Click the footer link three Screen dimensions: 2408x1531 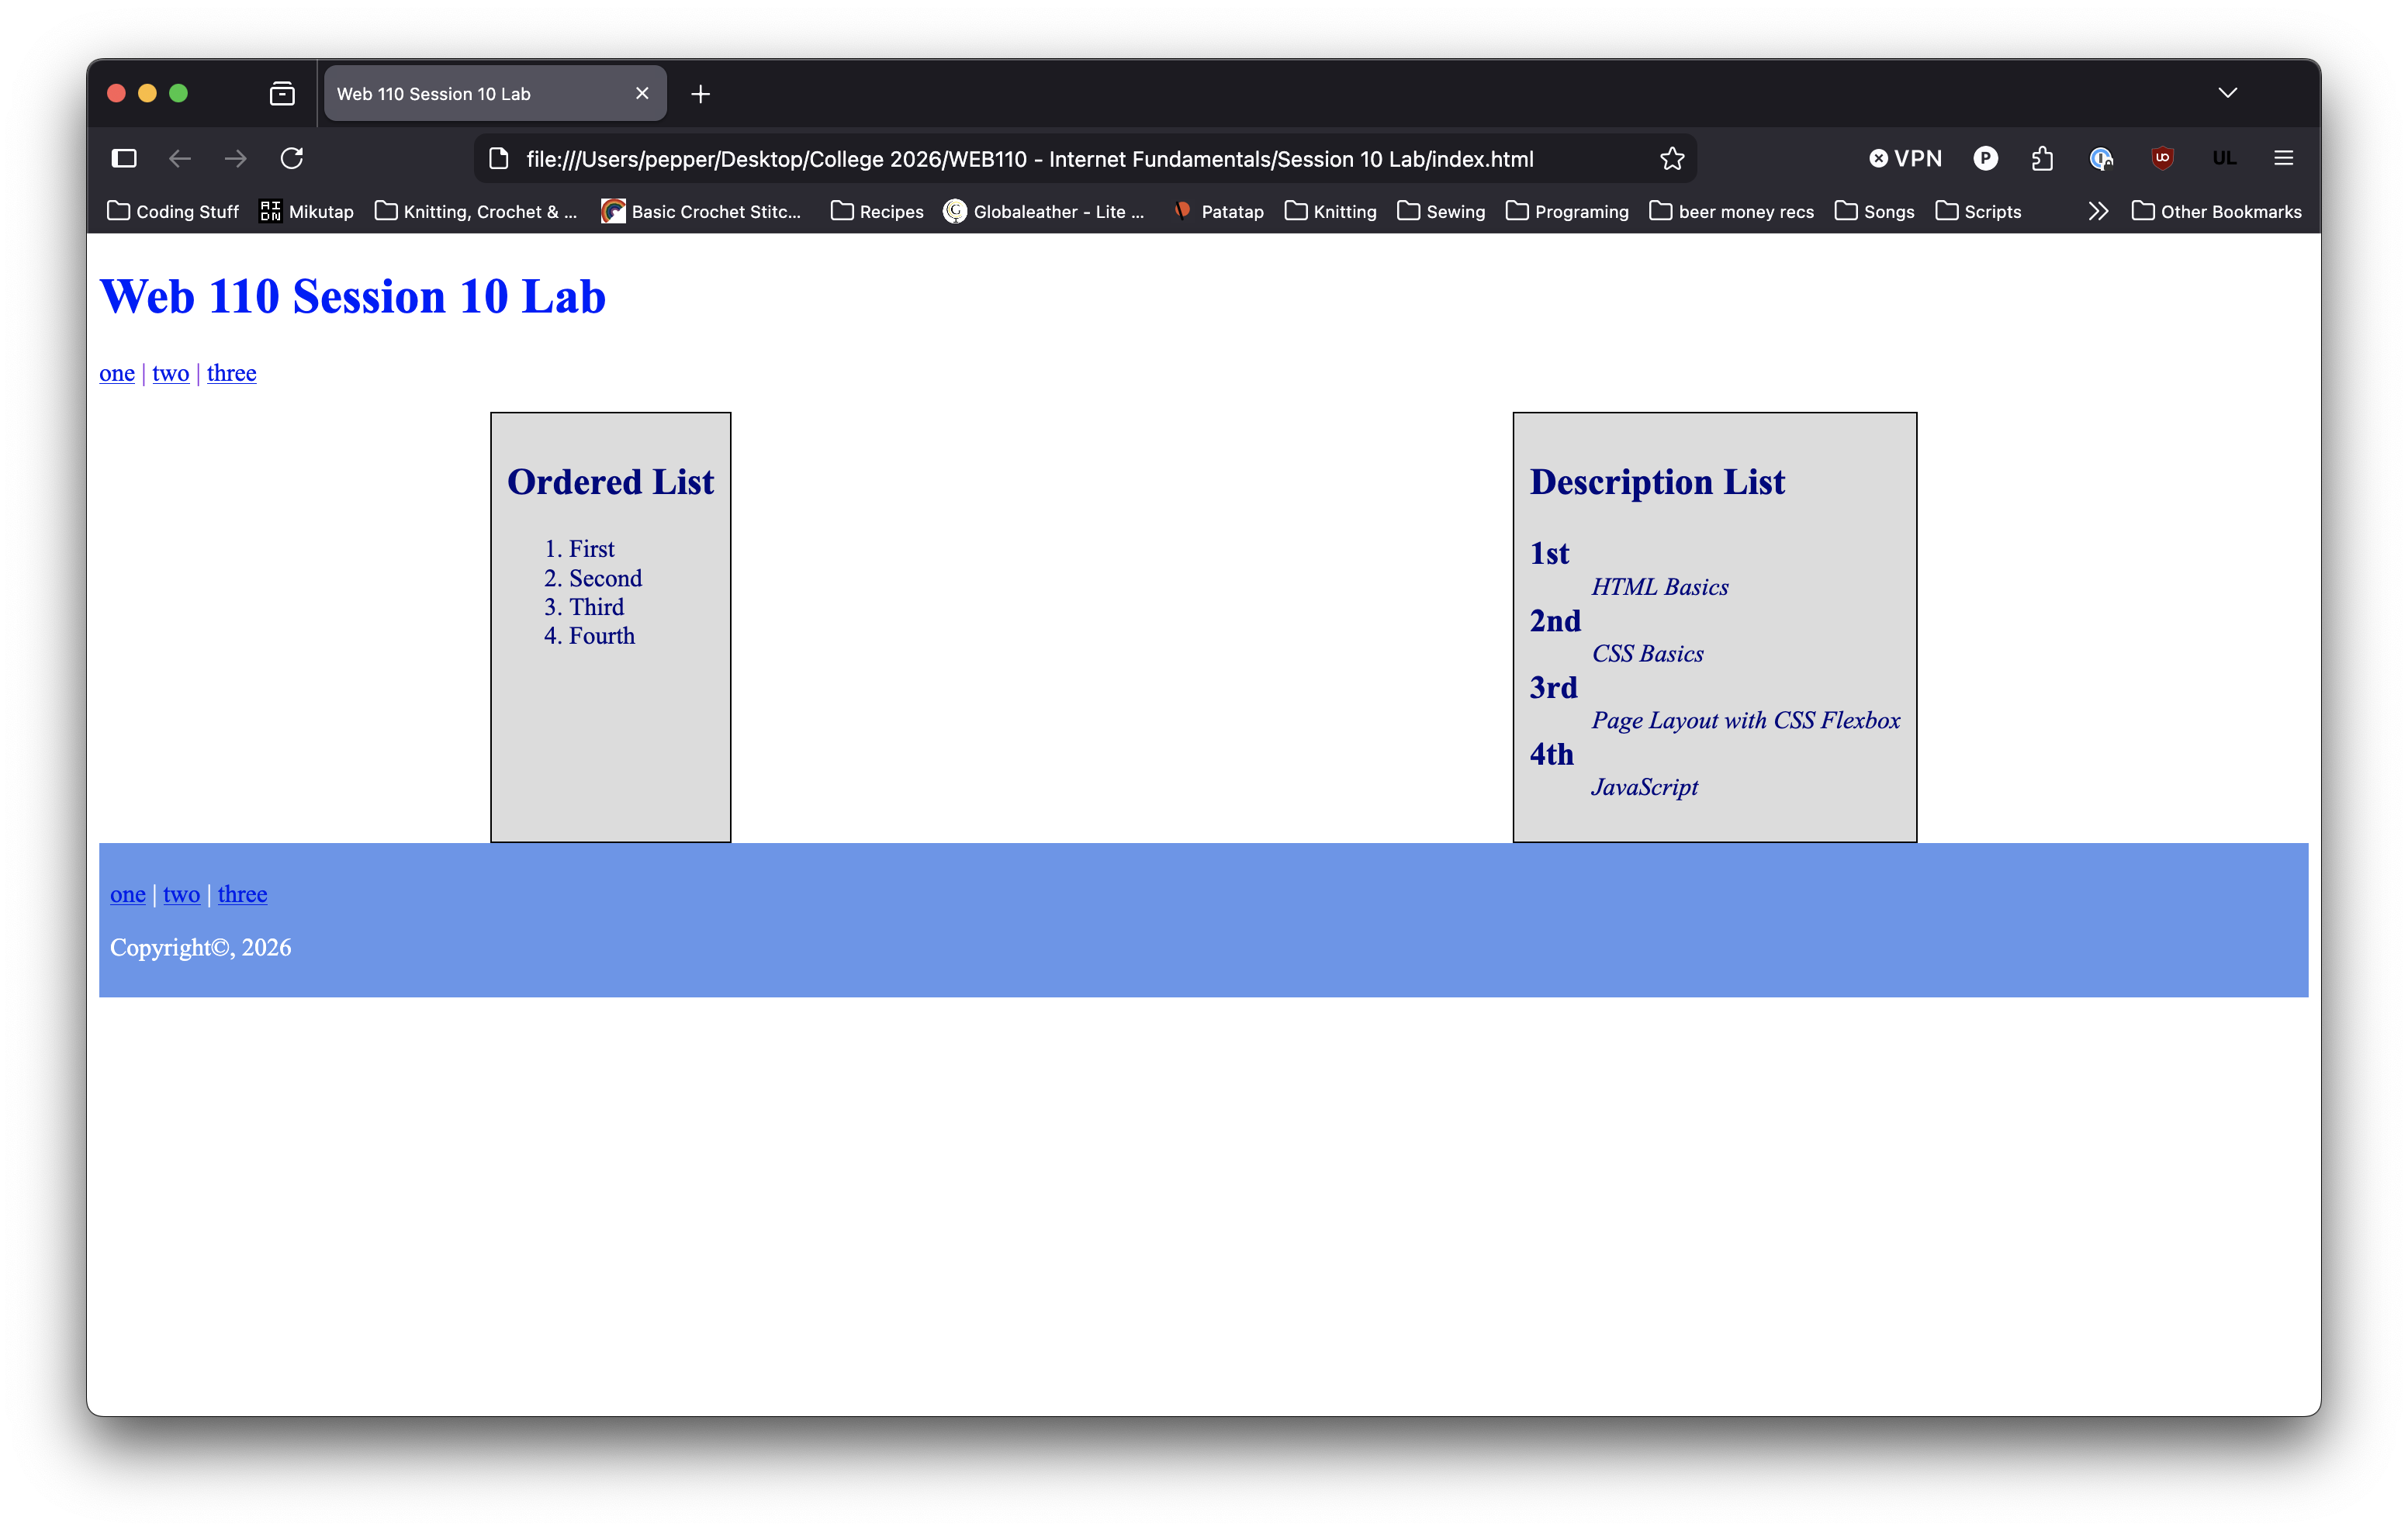(x=243, y=894)
